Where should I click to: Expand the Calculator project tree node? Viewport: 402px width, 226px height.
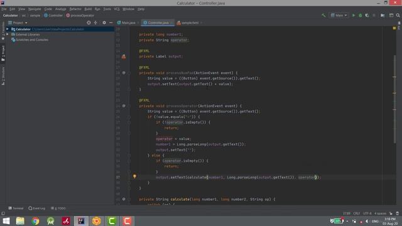8,29
